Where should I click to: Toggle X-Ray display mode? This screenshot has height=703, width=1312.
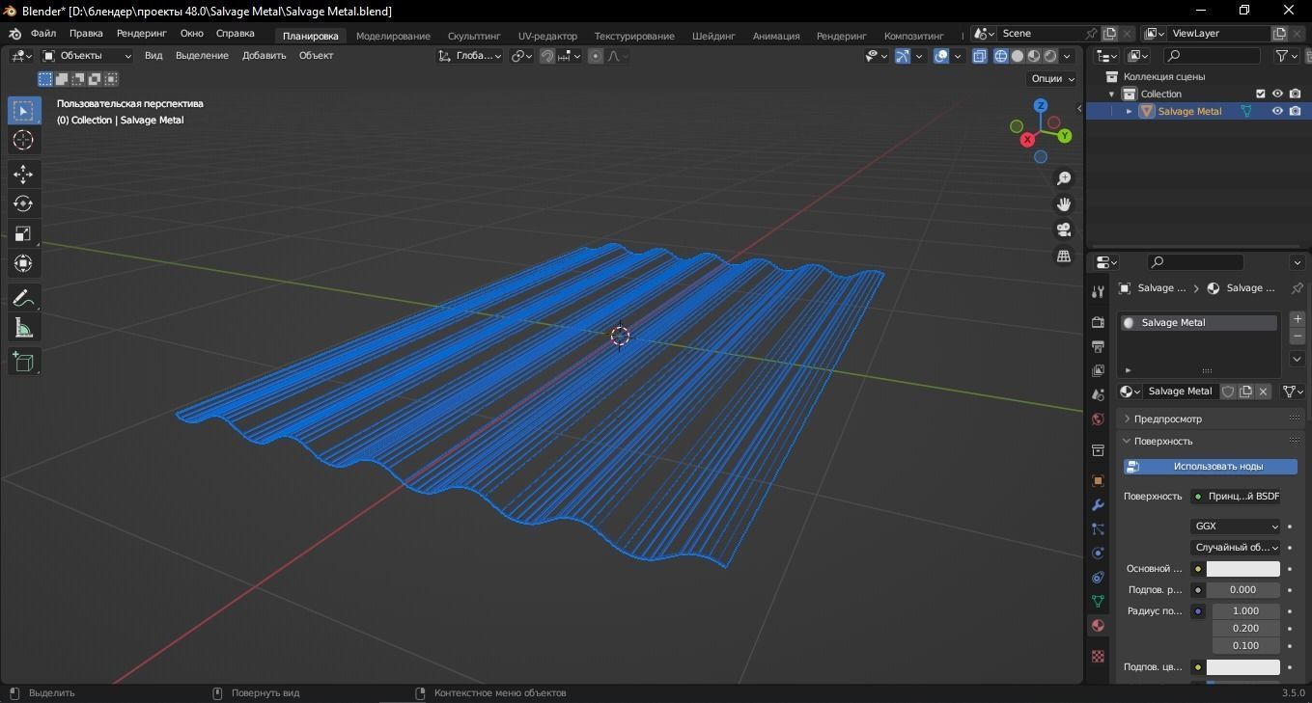[x=979, y=56]
